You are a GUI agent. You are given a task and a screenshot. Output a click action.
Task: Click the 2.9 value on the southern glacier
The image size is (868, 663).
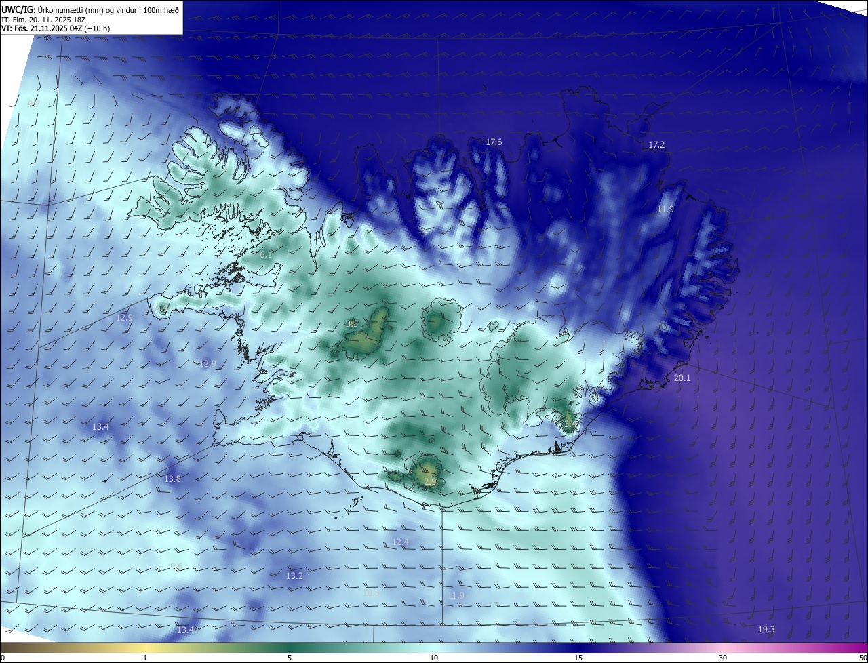430,482
